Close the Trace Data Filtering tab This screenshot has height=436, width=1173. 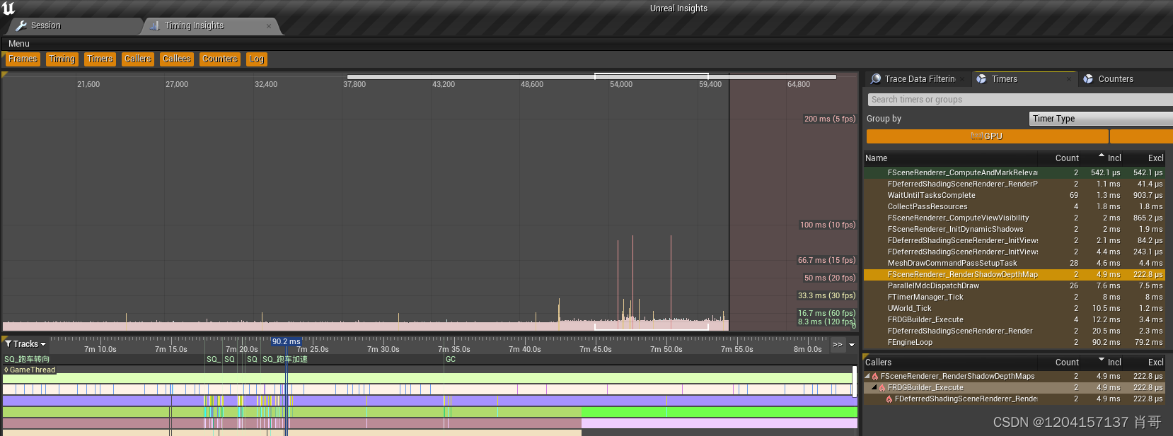963,79
